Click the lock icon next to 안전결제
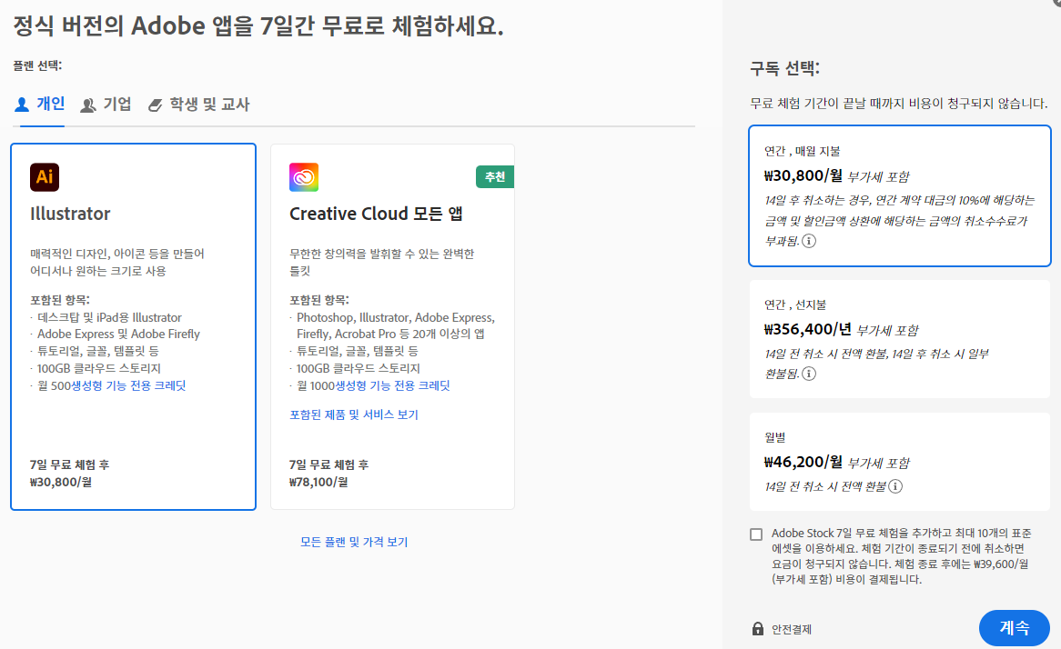1061x649 pixels. [756, 628]
